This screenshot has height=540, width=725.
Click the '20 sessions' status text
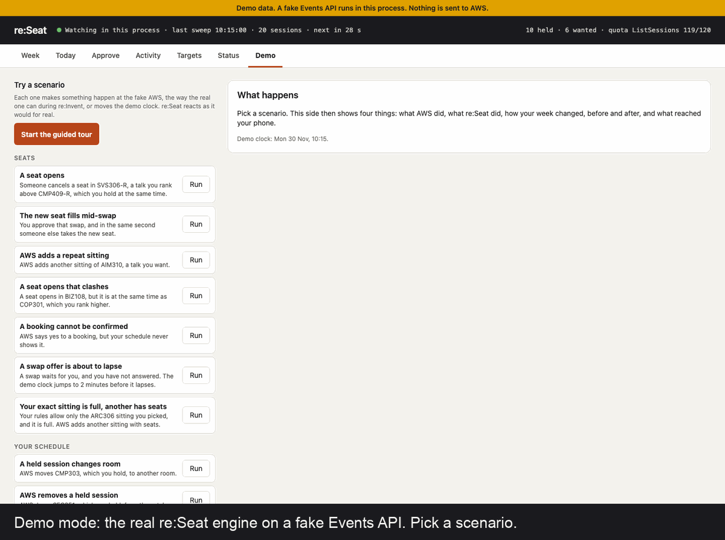pos(280,30)
